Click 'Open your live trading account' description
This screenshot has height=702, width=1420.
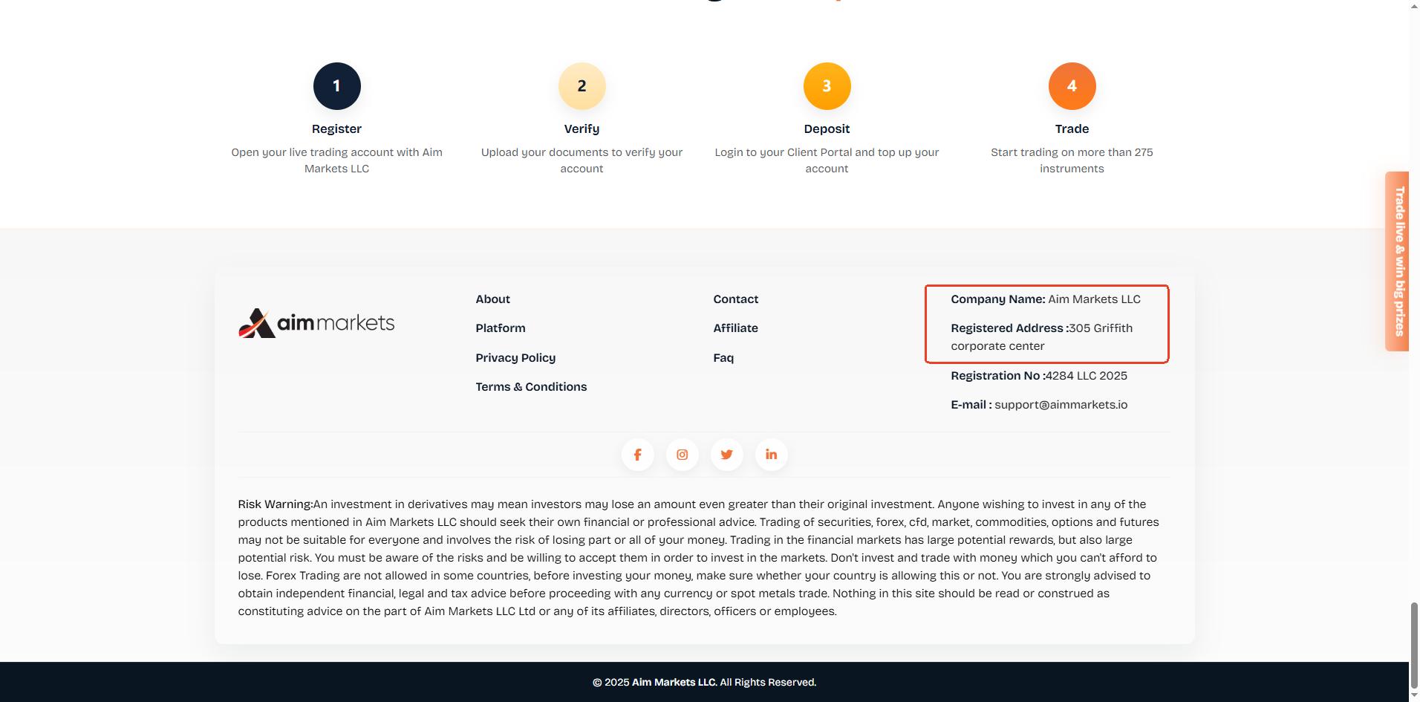[336, 160]
